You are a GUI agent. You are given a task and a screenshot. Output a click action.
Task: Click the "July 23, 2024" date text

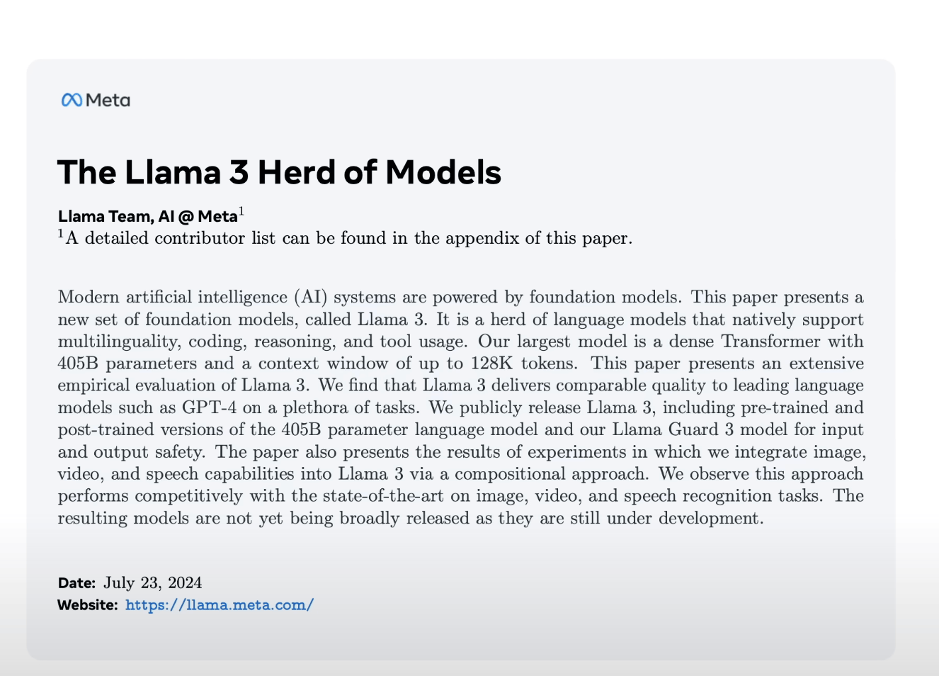(x=152, y=582)
